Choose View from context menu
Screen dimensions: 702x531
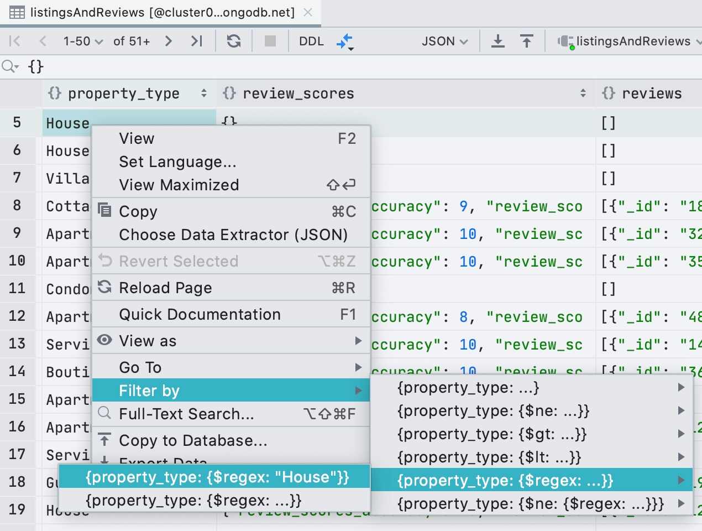[x=231, y=139]
